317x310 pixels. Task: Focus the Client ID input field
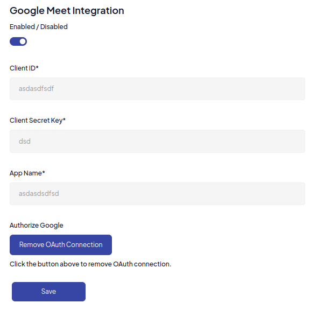pos(157,89)
